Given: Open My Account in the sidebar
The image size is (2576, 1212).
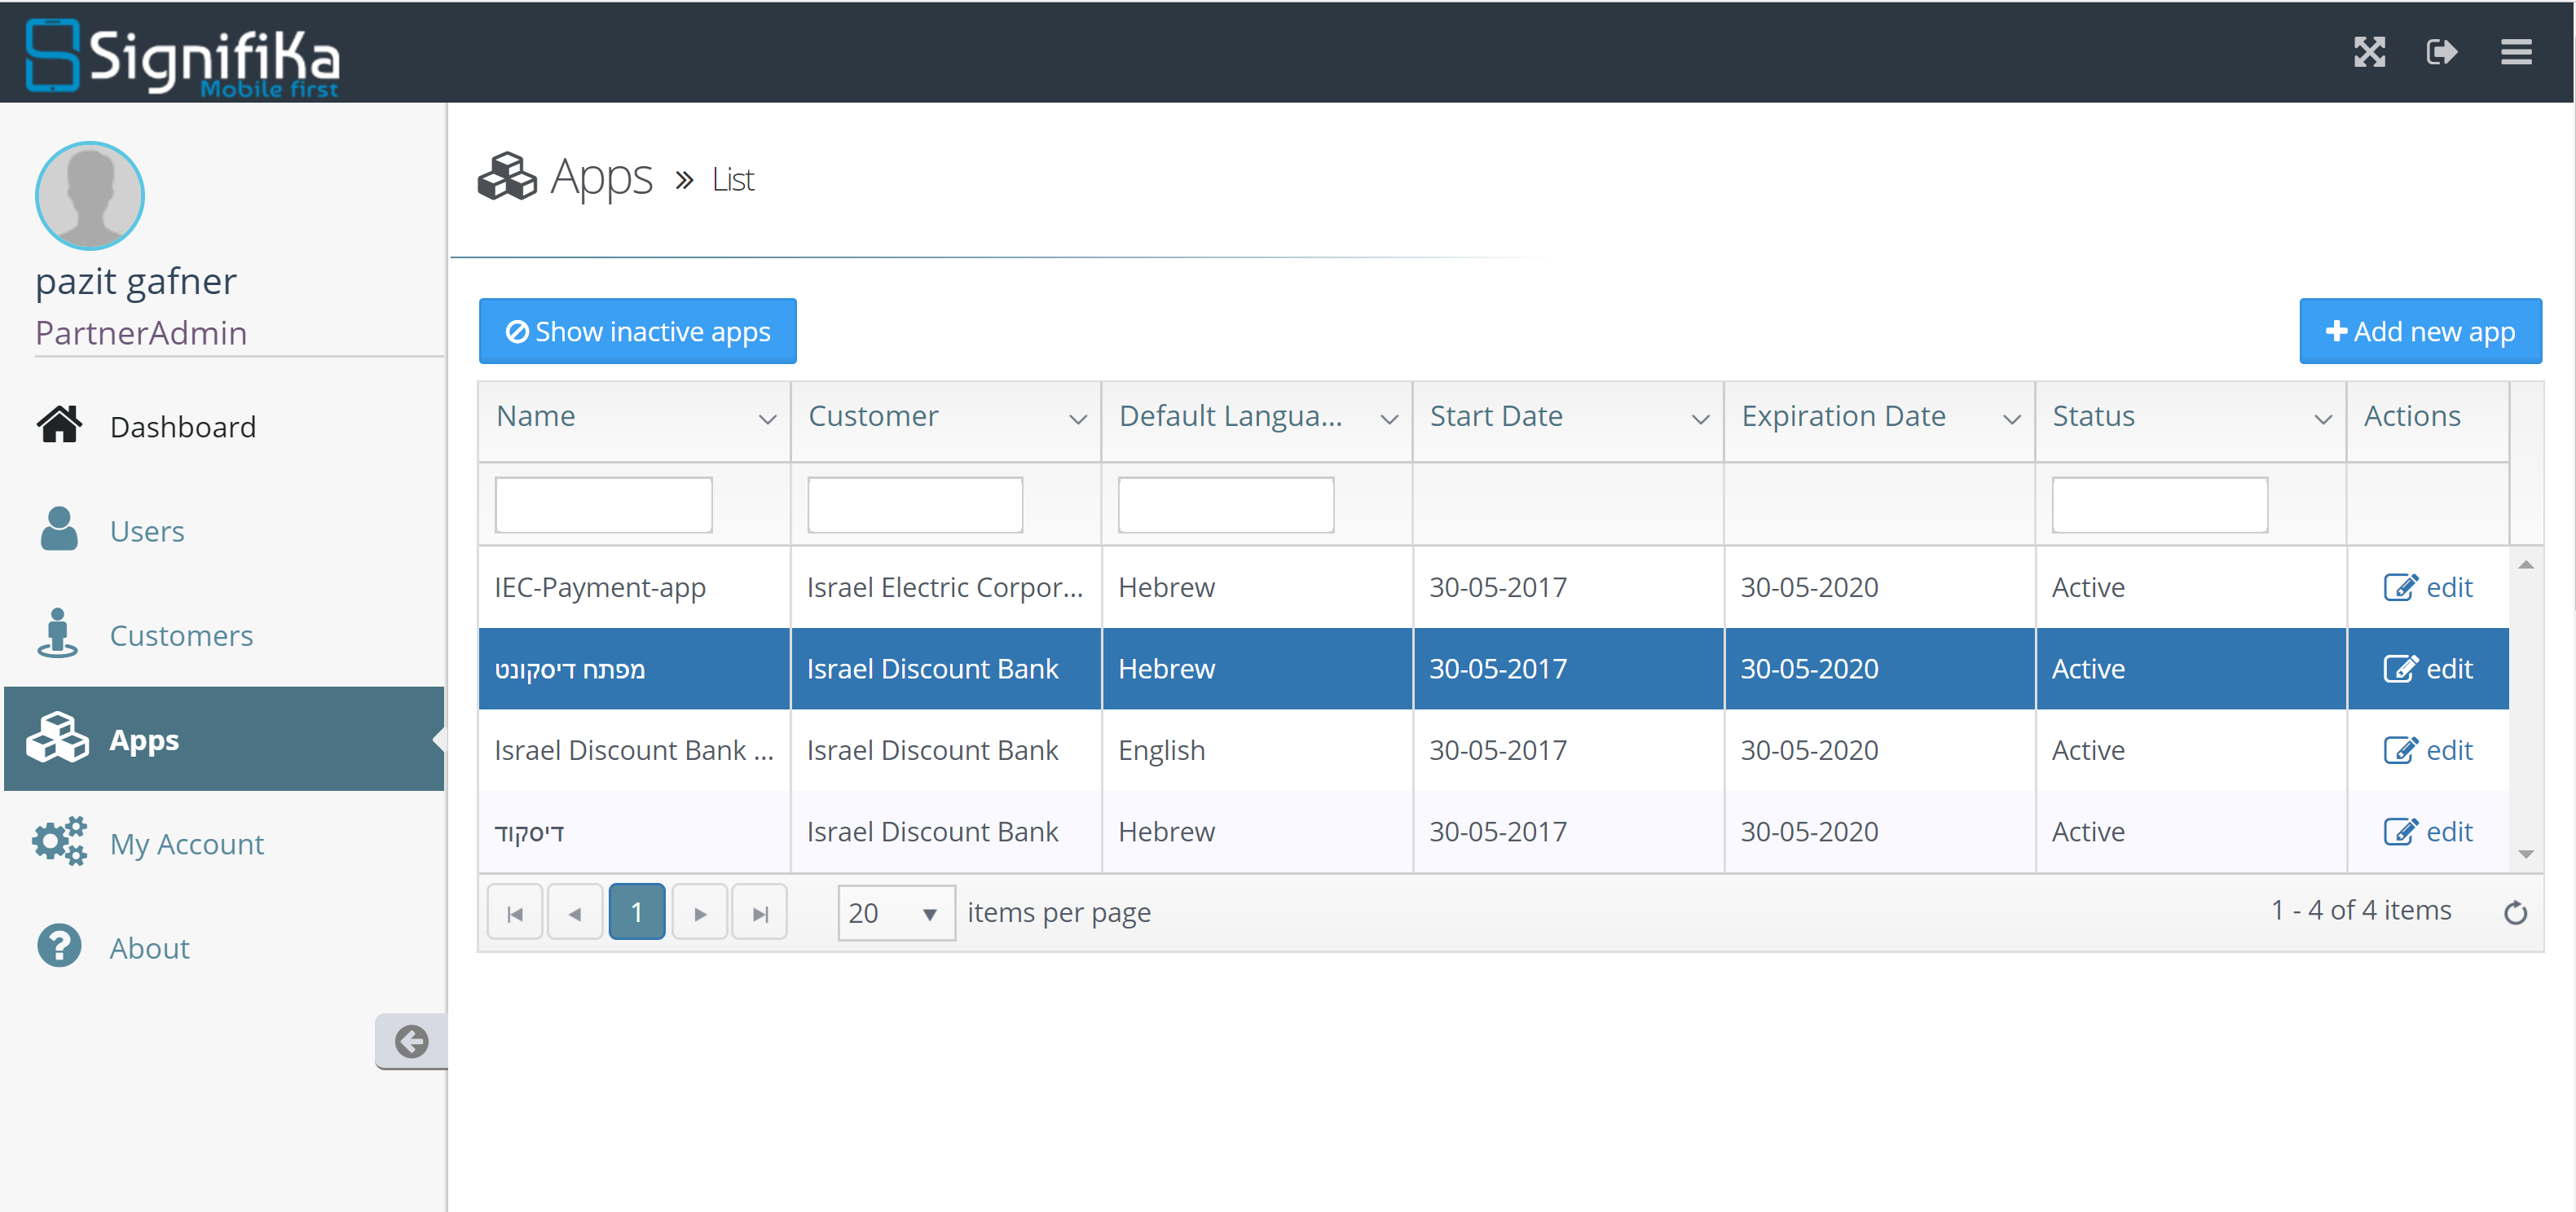Looking at the screenshot, I should pyautogui.click(x=187, y=843).
